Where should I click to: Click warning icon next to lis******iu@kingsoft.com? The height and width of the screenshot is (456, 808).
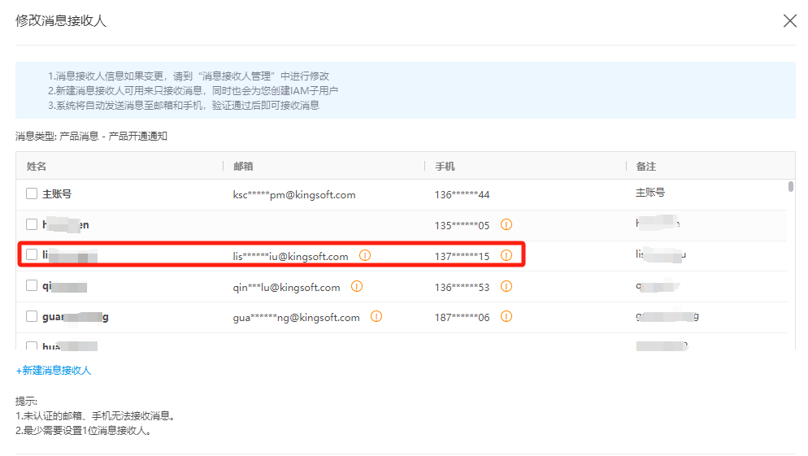(x=365, y=255)
